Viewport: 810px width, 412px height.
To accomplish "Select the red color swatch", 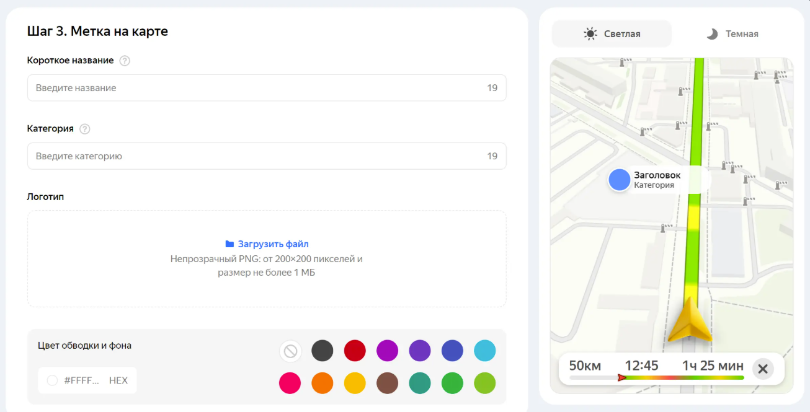I will pos(355,351).
